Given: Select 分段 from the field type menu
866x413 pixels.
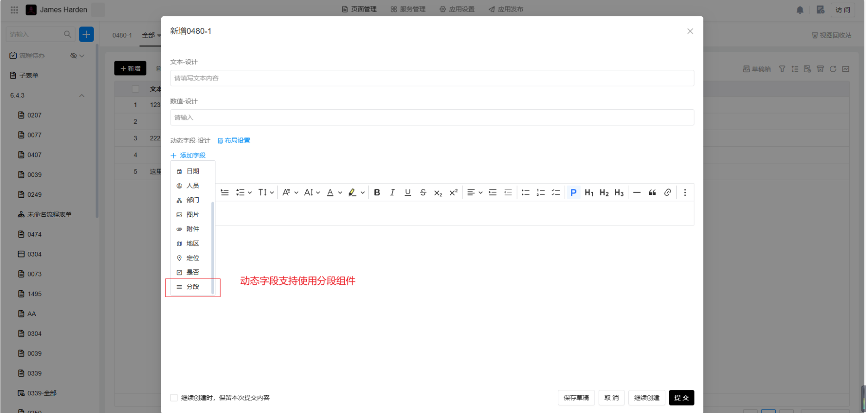Looking at the screenshot, I should [x=192, y=287].
